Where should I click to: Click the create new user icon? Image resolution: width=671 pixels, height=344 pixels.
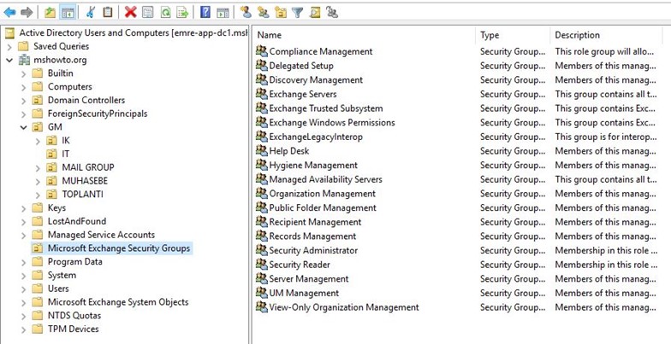246,12
